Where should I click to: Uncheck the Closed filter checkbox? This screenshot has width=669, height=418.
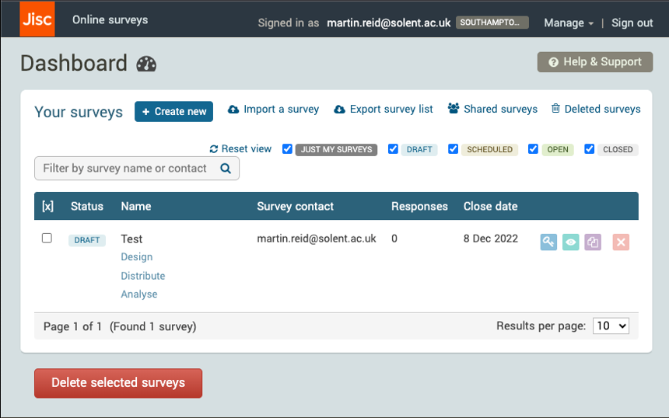[x=589, y=149]
